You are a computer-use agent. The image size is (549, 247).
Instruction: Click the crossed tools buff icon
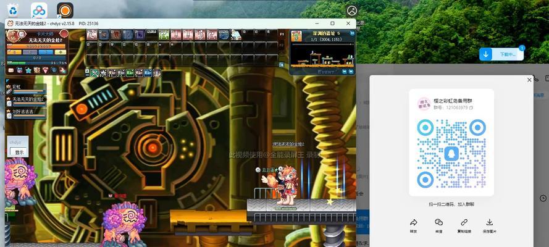[94, 73]
